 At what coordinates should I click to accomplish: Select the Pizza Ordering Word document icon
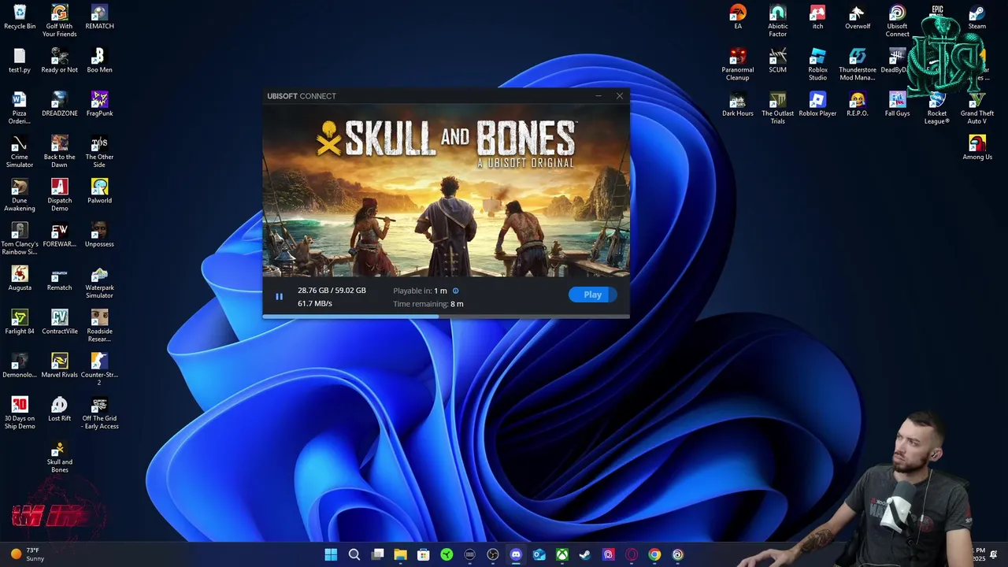click(x=20, y=108)
